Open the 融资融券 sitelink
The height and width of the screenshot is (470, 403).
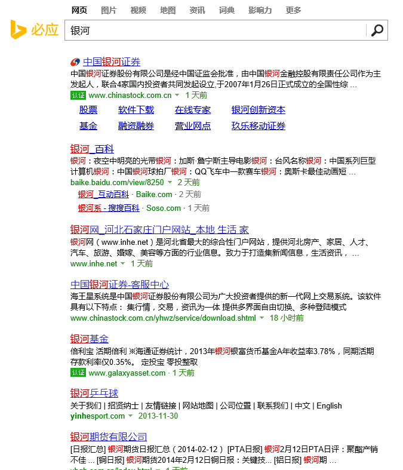pos(136,126)
